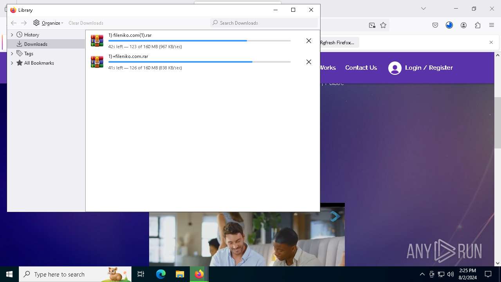The width and height of the screenshot is (501, 282).
Task: Open the Extensions puzzle icon
Action: coord(478,25)
